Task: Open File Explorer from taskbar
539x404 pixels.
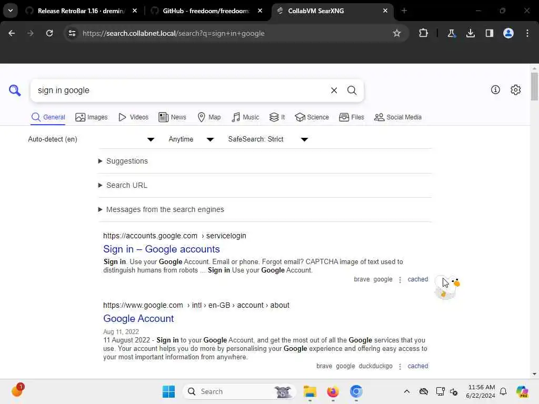Action: click(310, 391)
